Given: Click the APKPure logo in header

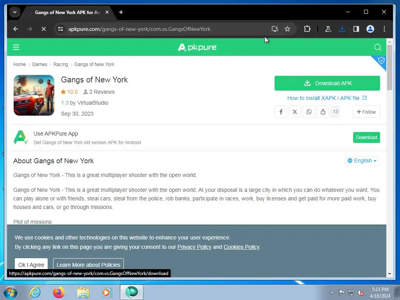Looking at the screenshot, I should point(197,47).
